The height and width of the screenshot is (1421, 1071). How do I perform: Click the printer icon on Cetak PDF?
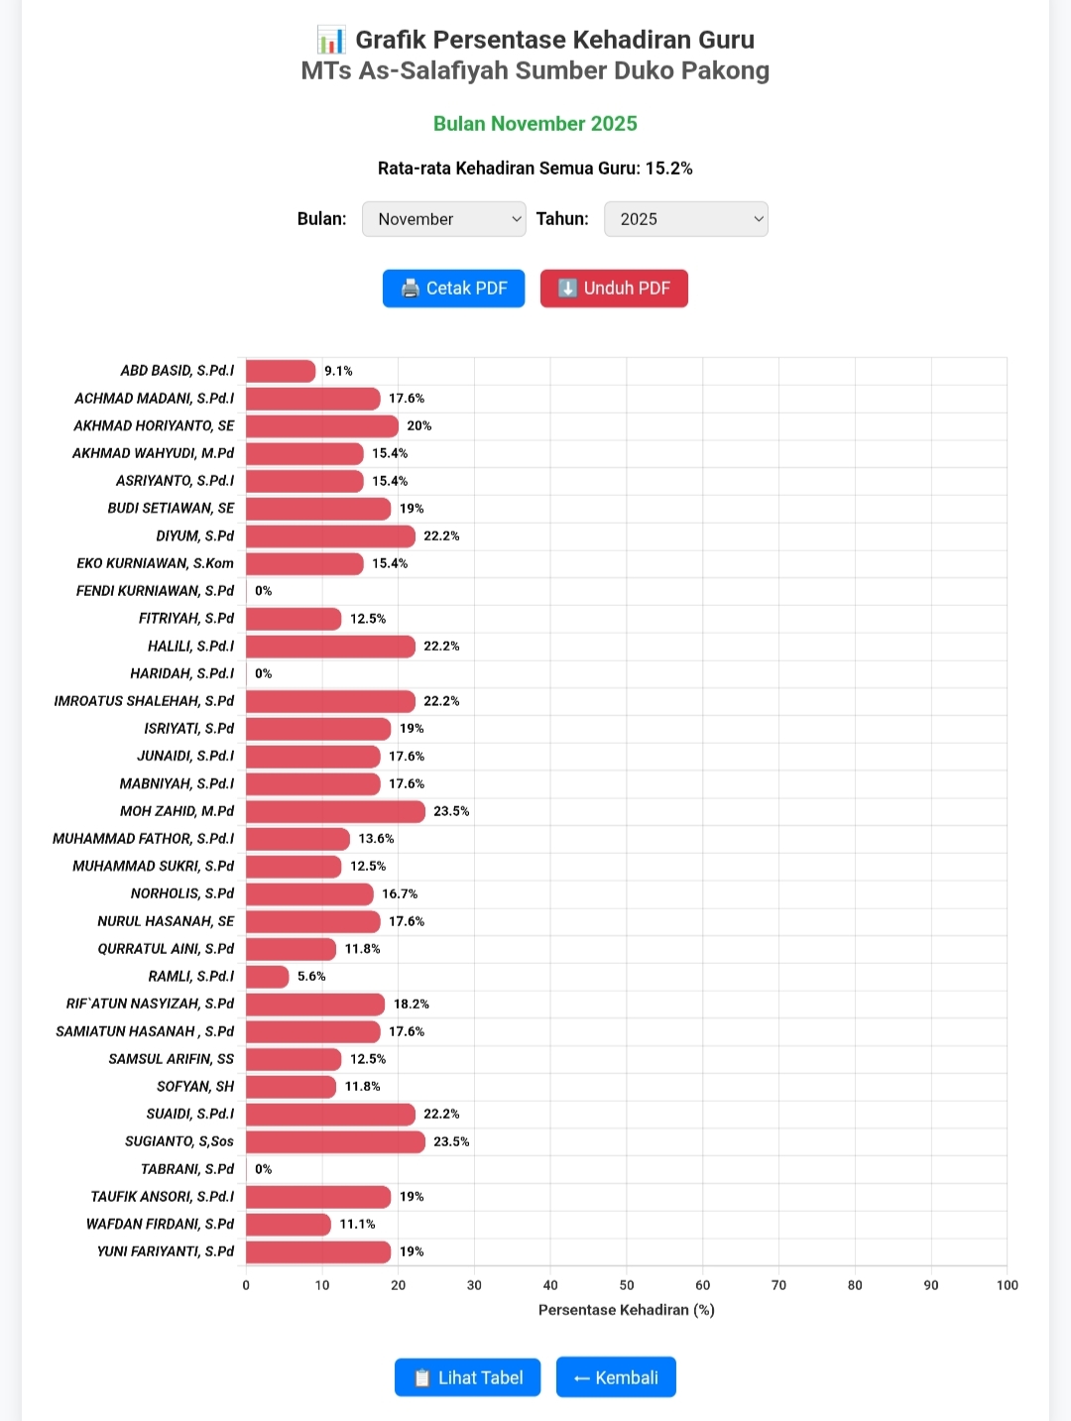[411, 289]
